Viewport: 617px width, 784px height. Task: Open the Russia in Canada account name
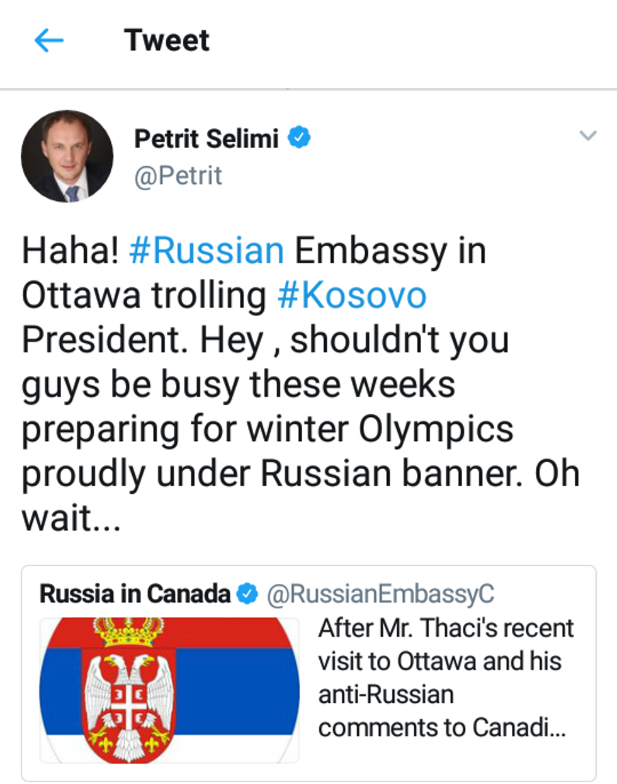click(x=135, y=593)
